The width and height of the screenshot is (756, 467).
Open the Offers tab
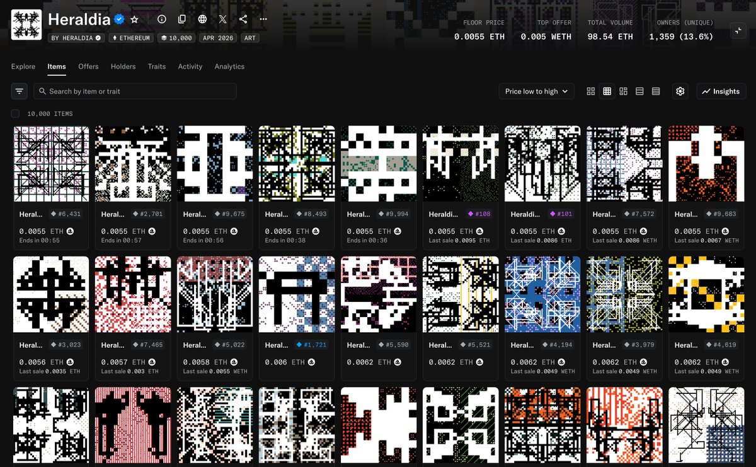[88, 66]
